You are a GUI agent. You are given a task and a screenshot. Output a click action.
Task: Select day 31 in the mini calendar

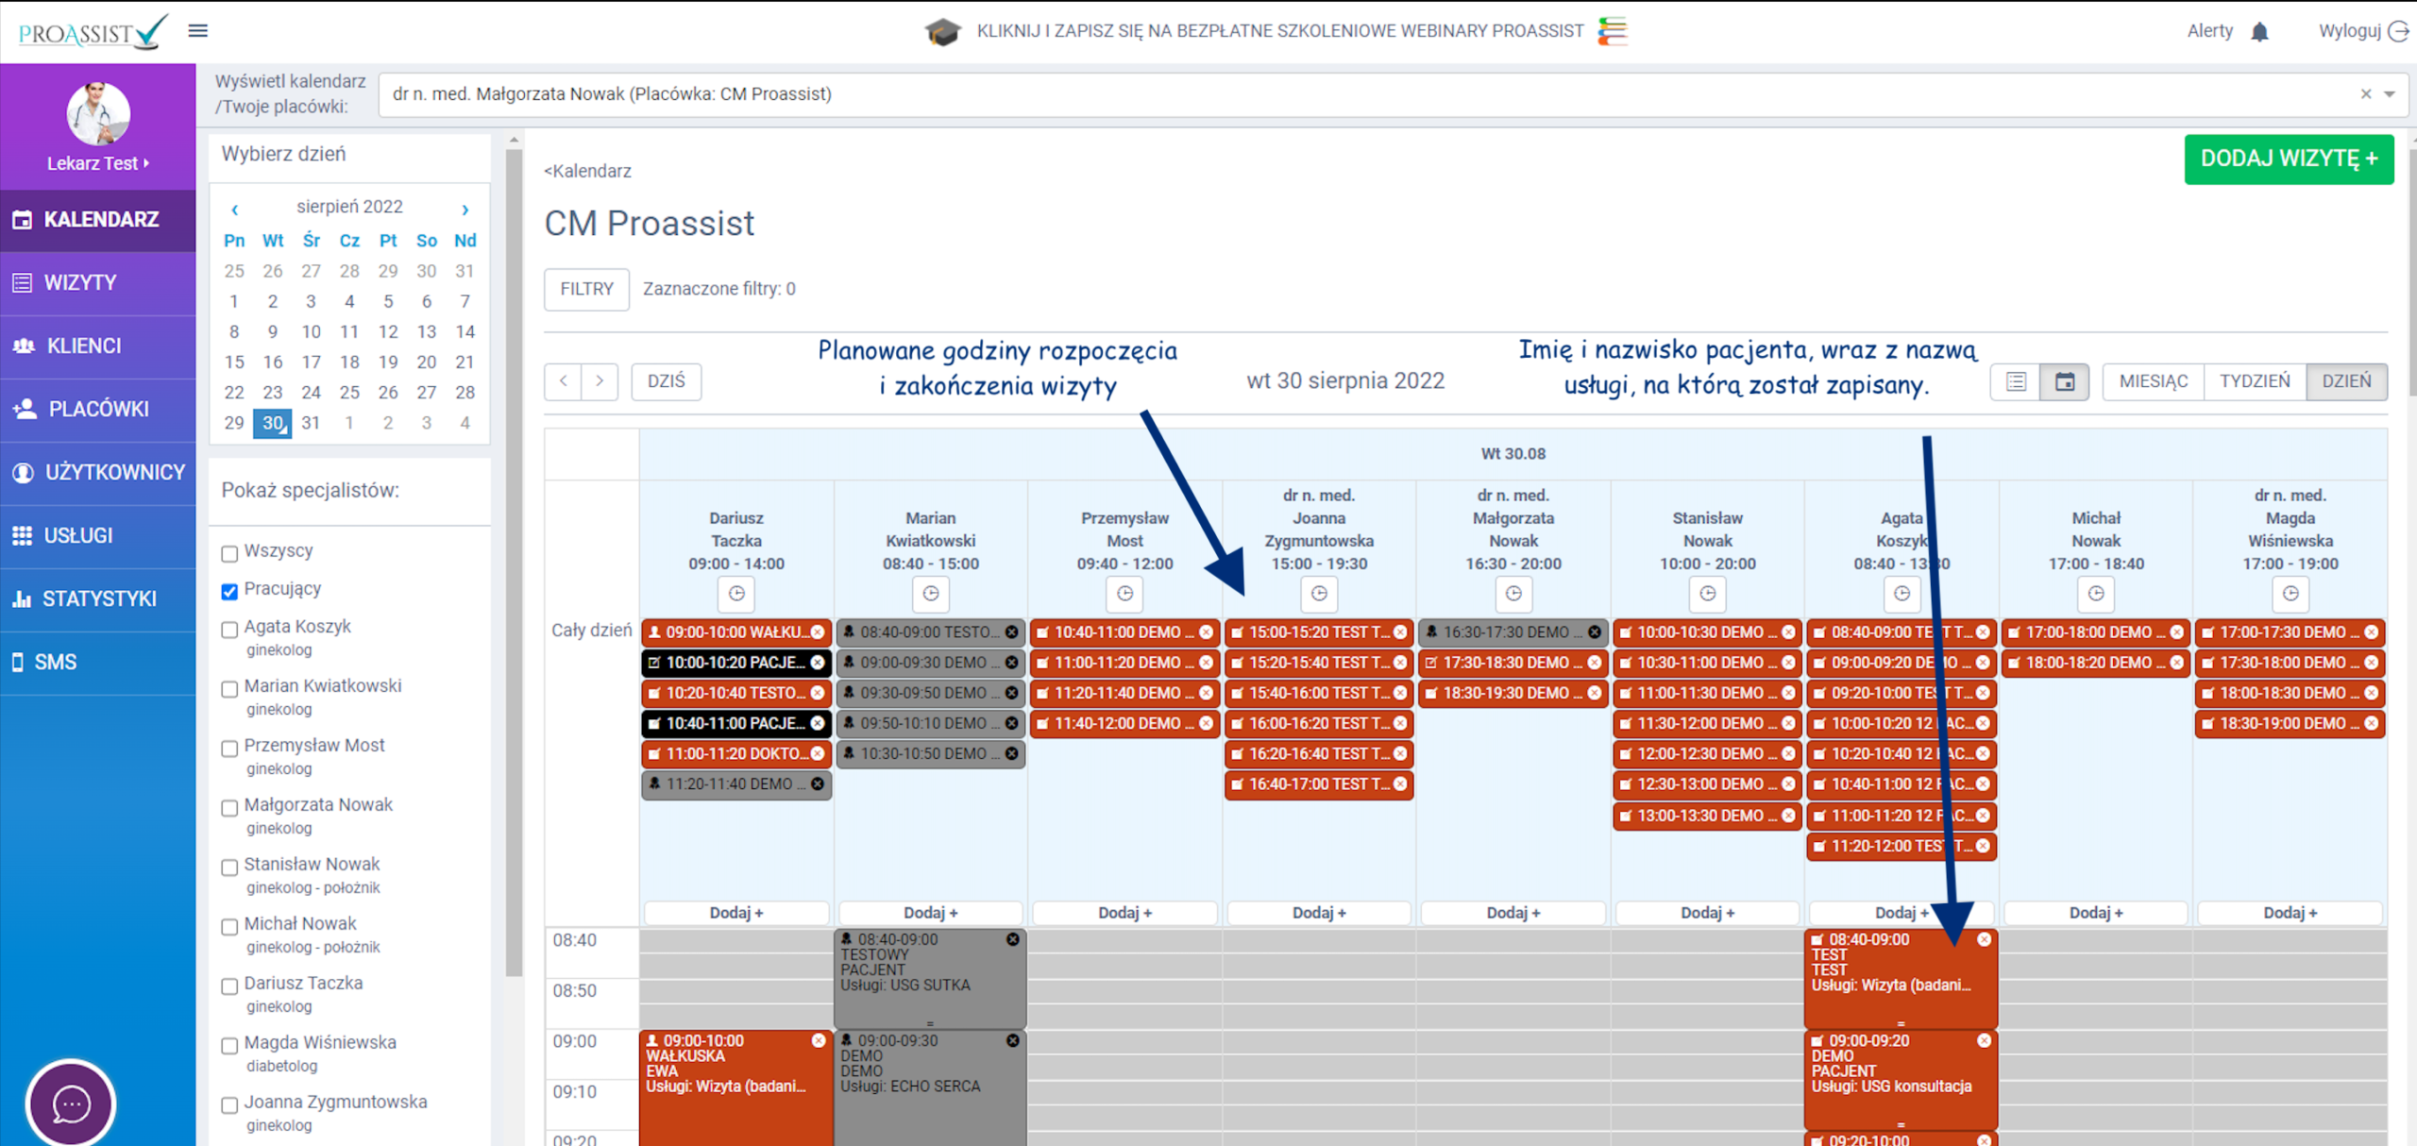311,423
